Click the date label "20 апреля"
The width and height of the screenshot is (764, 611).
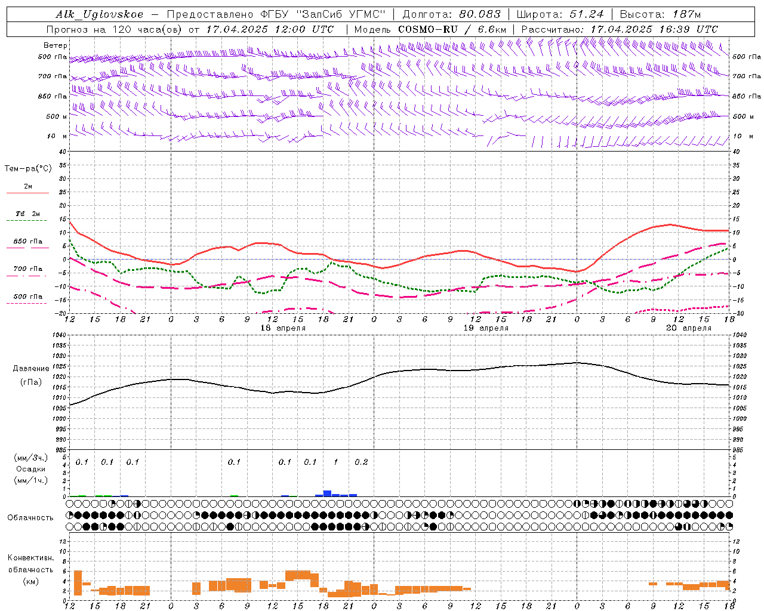coord(689,328)
